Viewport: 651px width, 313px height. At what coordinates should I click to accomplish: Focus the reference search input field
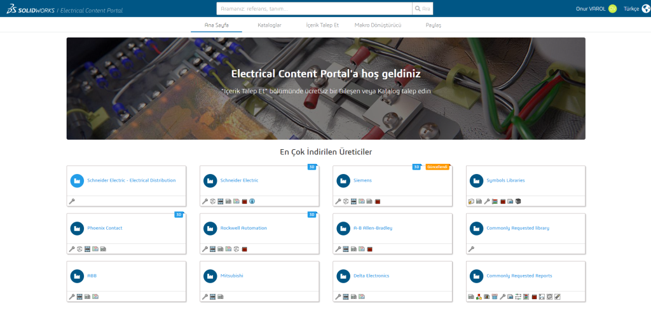(x=314, y=9)
